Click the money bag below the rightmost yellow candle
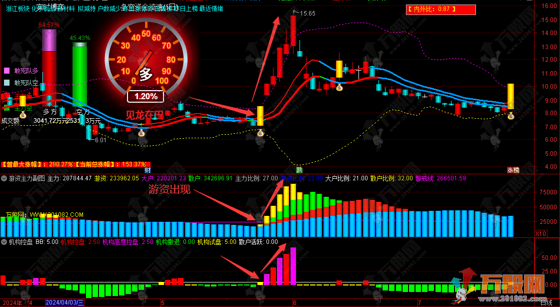Image resolution: width=560 pixels, height=307 pixels. point(510,116)
